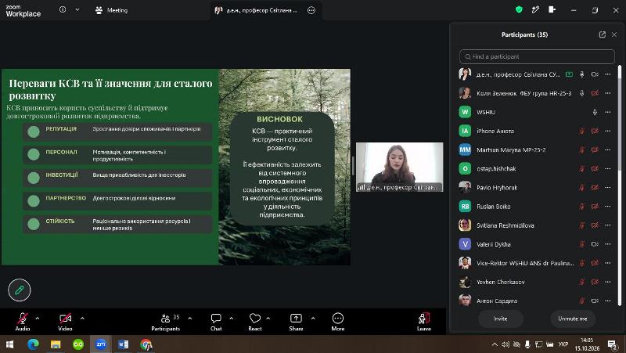The width and height of the screenshot is (626, 353).
Task: Click the Unmute me button
Action: tap(573, 319)
